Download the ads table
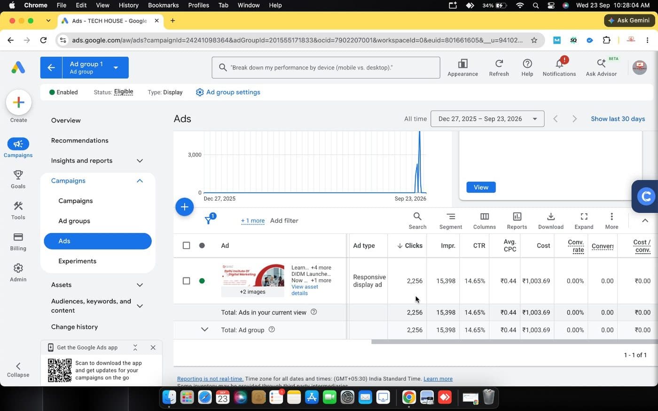Image resolution: width=658 pixels, height=411 pixels. point(550,221)
